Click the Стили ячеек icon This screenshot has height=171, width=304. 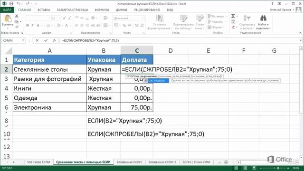199,19
